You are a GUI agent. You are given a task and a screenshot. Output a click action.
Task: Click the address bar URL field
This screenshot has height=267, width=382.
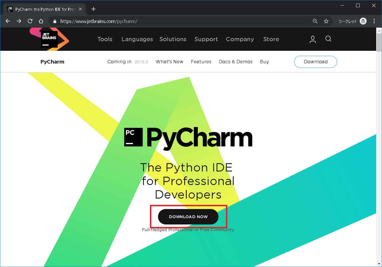(x=182, y=21)
